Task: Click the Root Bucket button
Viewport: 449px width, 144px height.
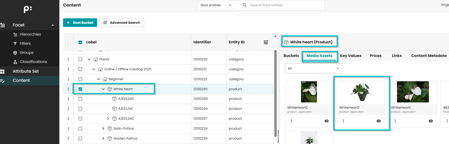Action: tap(80, 22)
